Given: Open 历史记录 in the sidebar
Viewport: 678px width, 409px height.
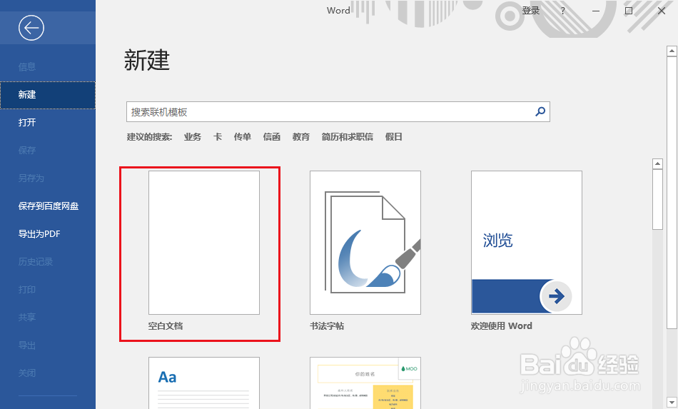Looking at the screenshot, I should [36, 261].
